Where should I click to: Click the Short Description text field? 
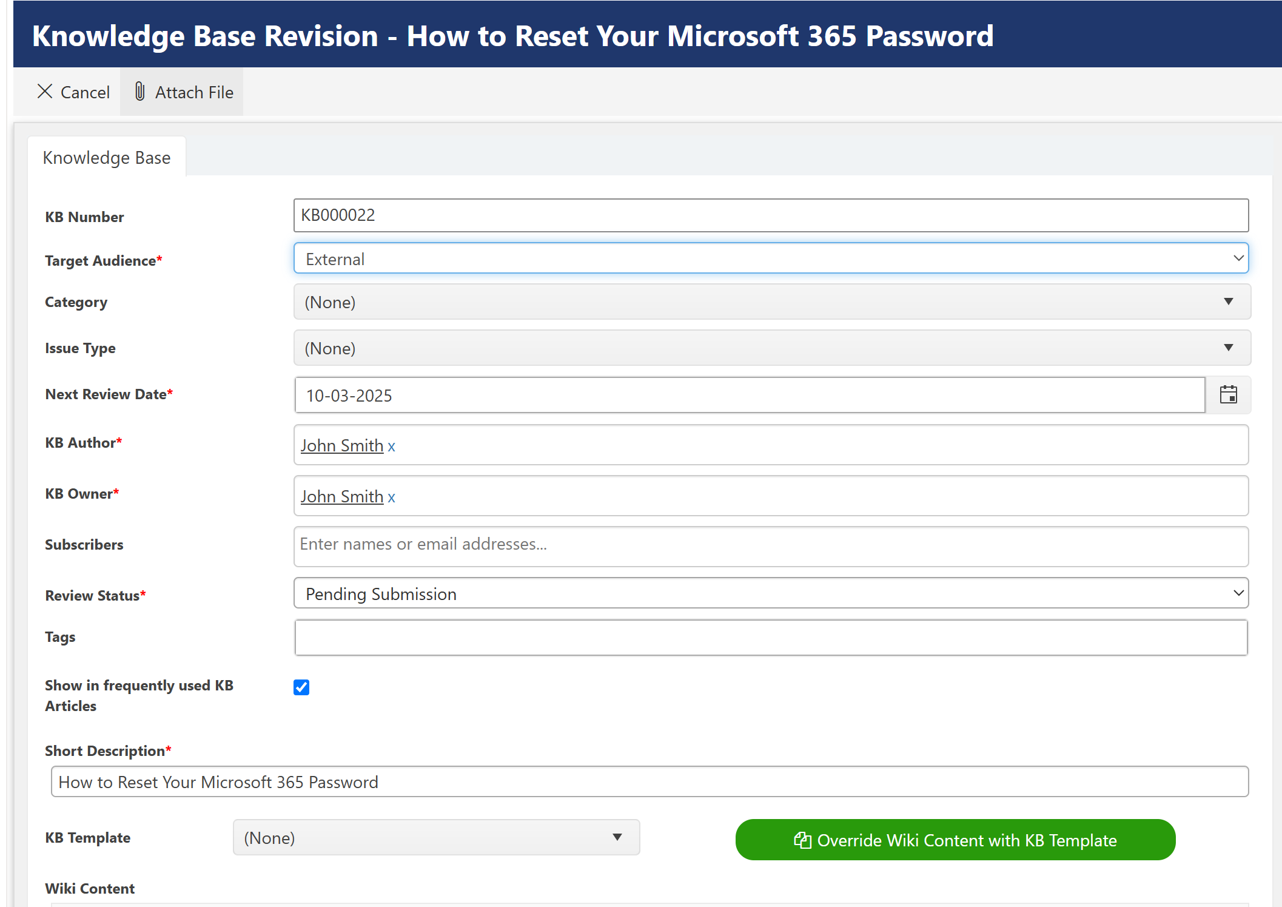coord(649,782)
